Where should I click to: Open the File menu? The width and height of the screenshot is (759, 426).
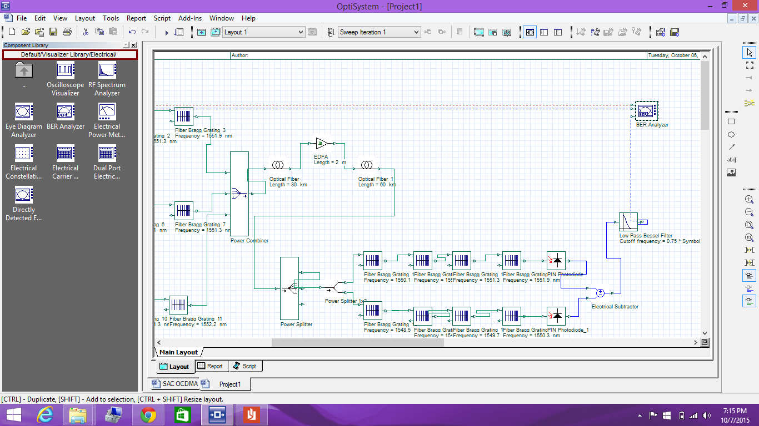pyautogui.click(x=22, y=18)
